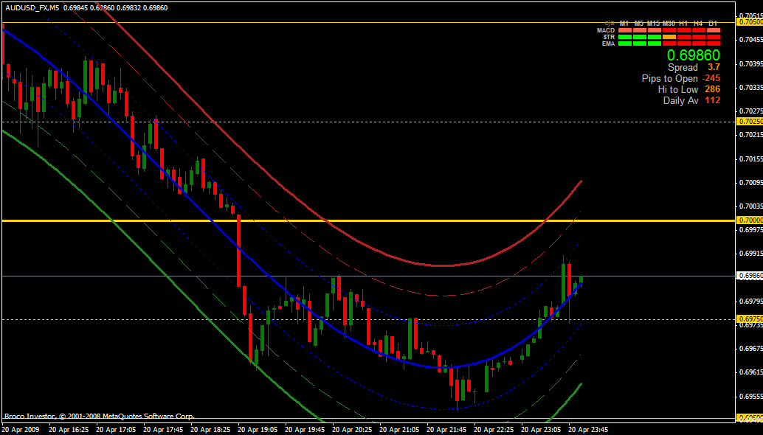The image size is (763, 435).
Task: Click the 20 Apr 16:25 time axis label
Action: (x=69, y=430)
